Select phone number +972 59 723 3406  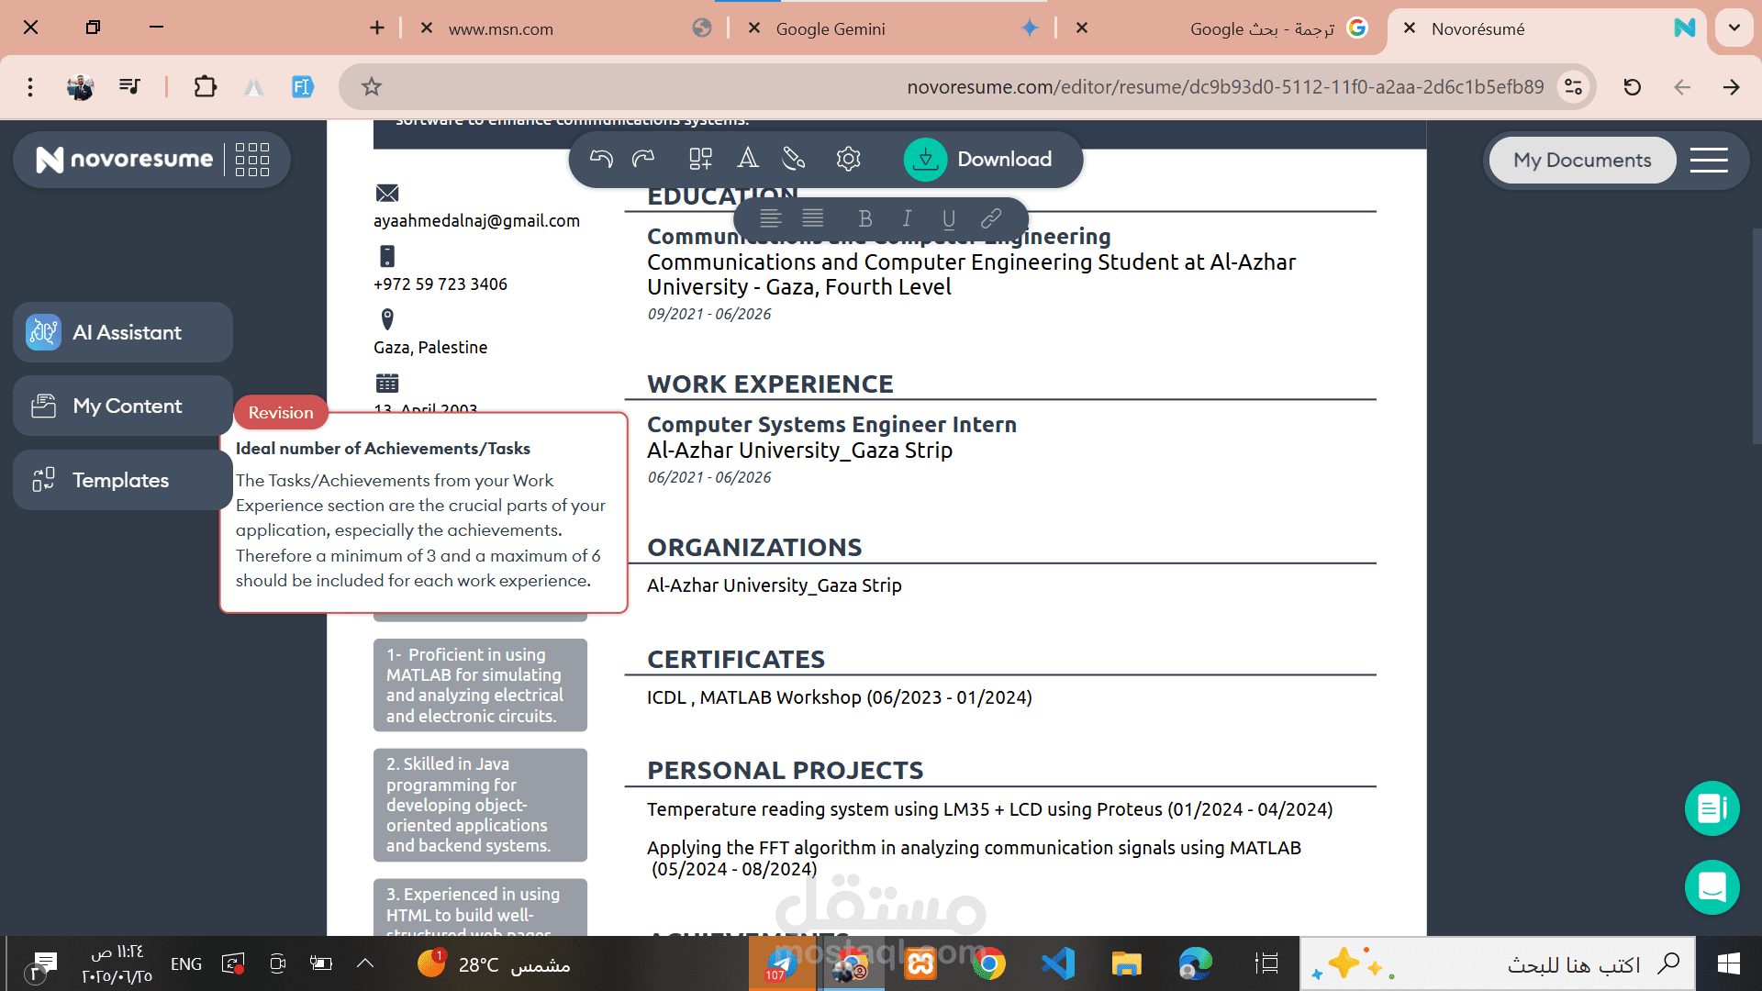click(x=440, y=284)
